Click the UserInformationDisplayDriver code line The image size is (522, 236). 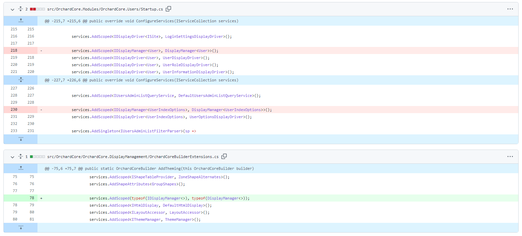click(153, 72)
